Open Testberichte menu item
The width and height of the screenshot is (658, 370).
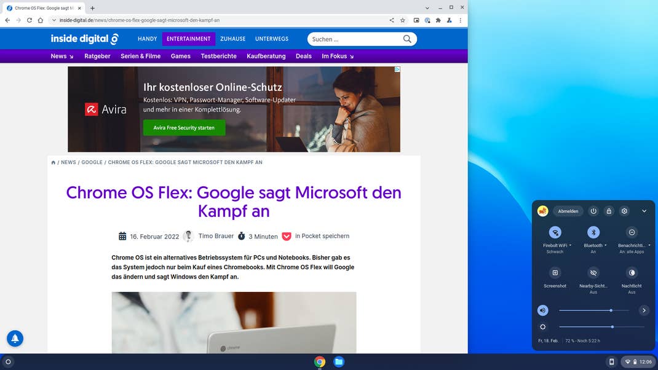pos(219,56)
